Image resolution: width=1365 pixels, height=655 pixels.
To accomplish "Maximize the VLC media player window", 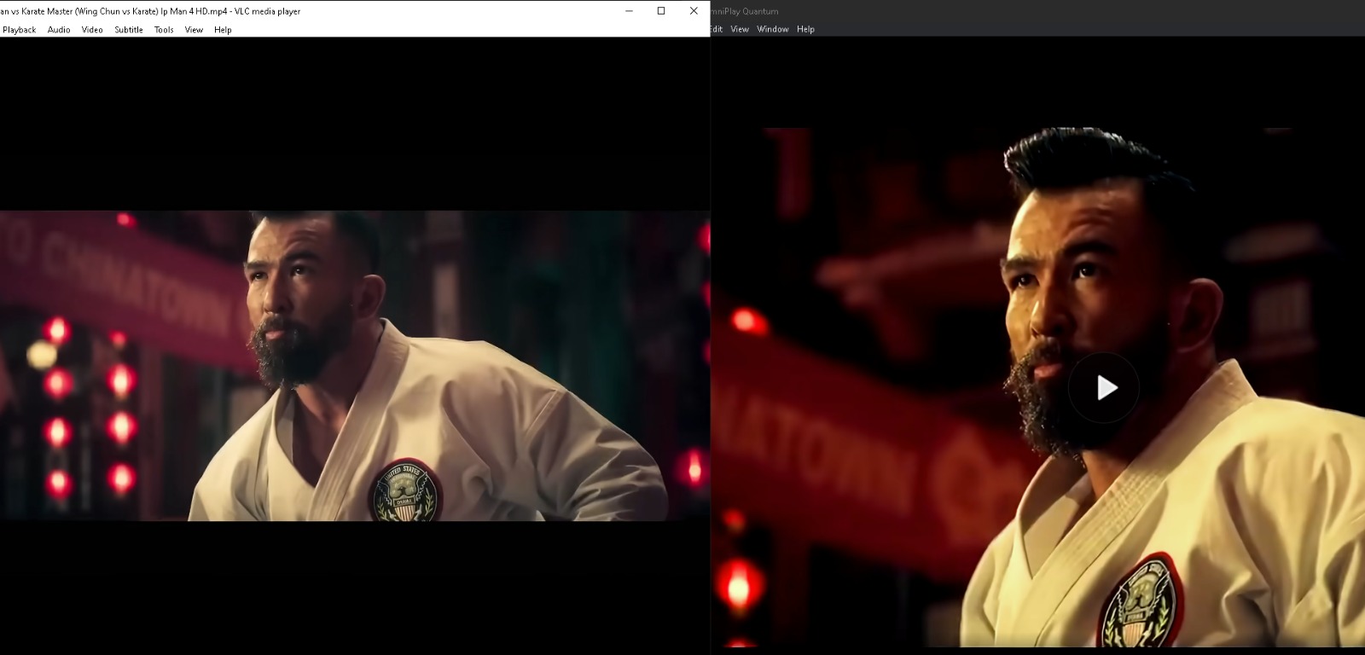I will click(661, 11).
